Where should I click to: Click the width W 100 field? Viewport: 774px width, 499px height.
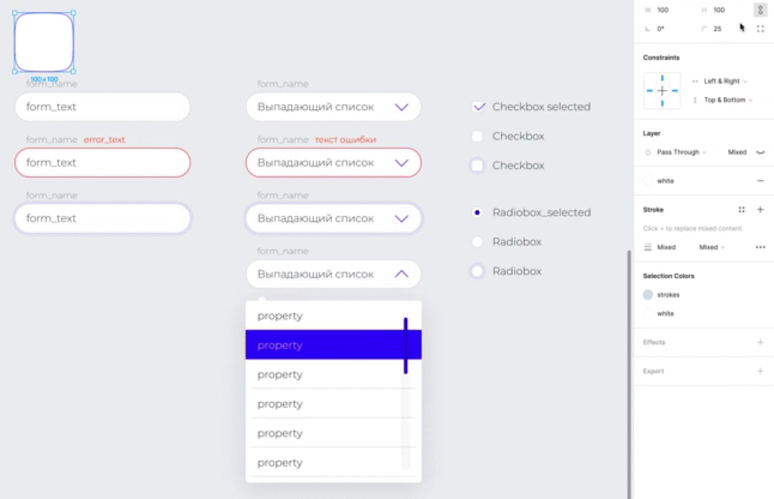click(x=663, y=10)
